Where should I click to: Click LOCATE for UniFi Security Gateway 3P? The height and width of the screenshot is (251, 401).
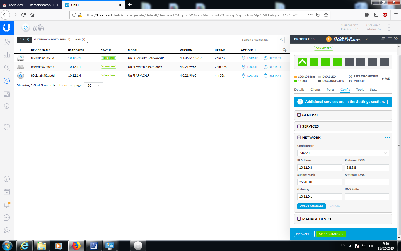250,58
